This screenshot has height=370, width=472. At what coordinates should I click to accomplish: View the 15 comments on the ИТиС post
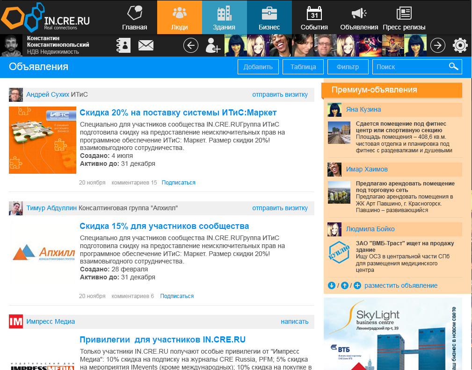[x=134, y=183]
